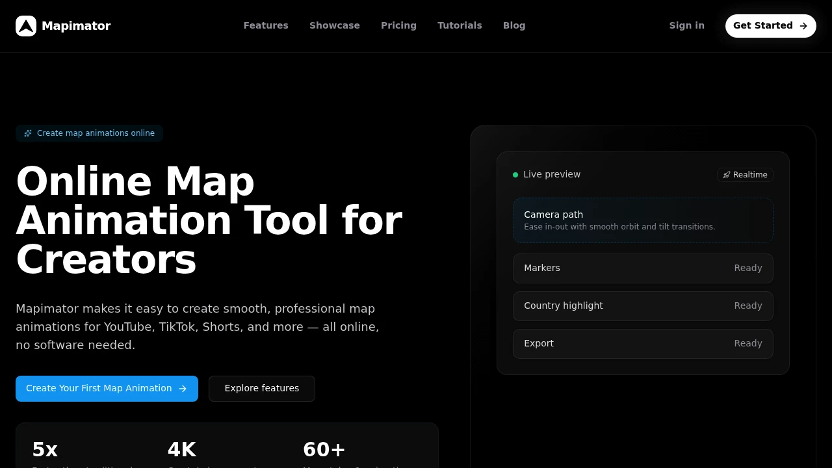Click the Realtime badge
Screen dimensions: 832x468
coord(745,175)
